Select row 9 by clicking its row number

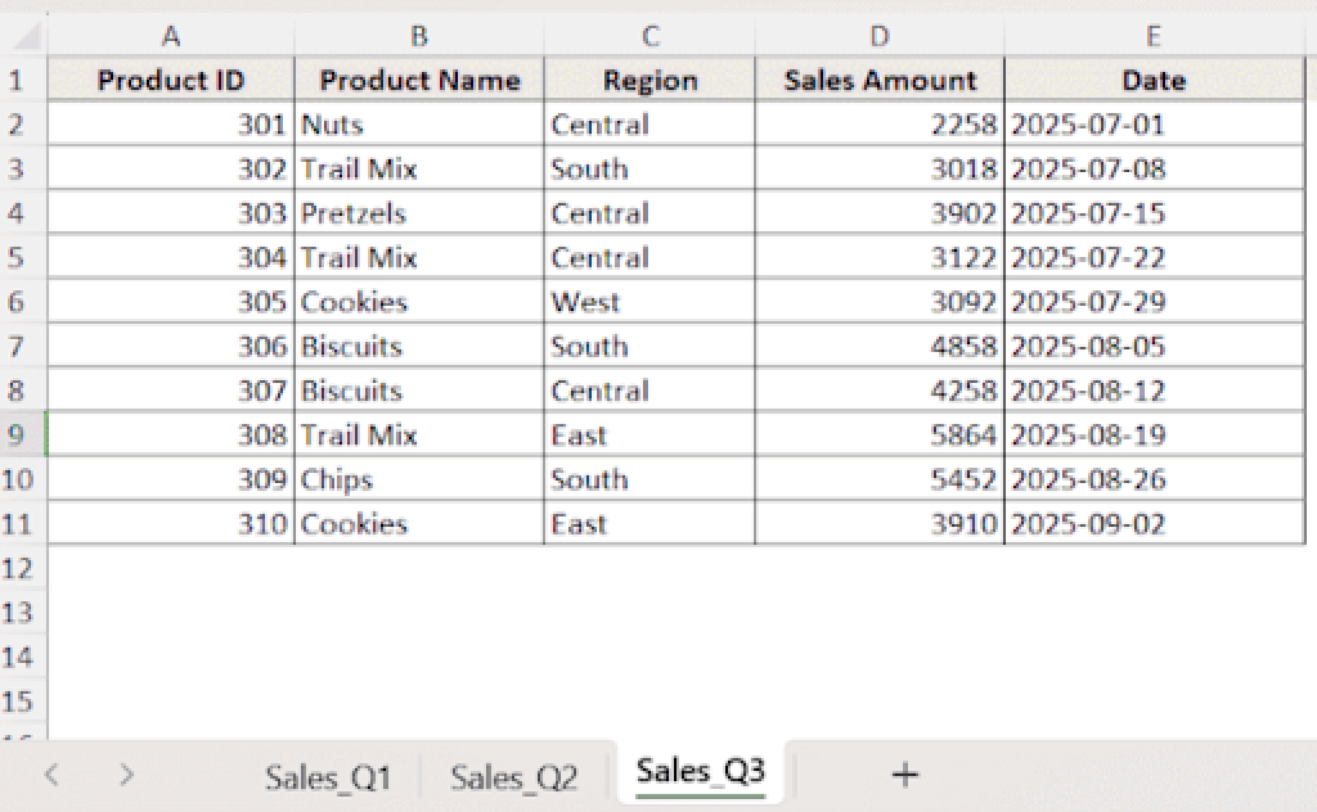(x=23, y=434)
